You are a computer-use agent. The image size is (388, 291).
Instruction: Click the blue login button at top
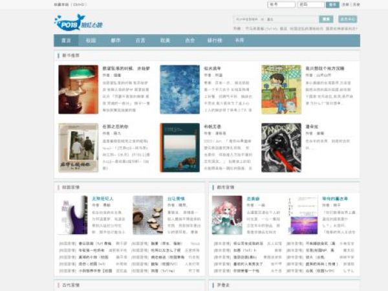(x=332, y=5)
